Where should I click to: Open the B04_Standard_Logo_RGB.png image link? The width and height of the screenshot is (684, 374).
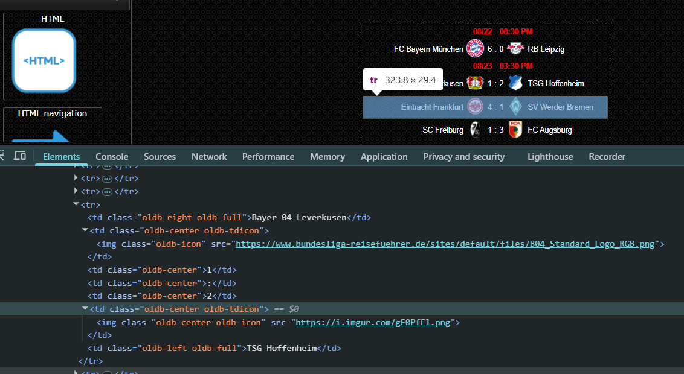tap(445, 244)
